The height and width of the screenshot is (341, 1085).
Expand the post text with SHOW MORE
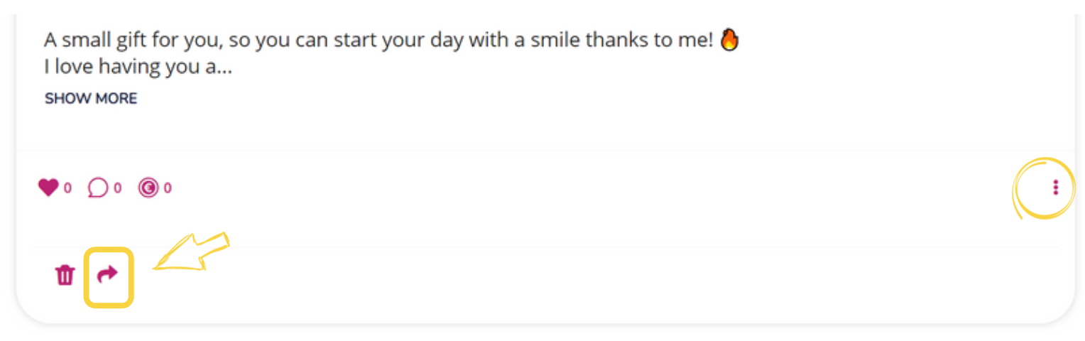tap(91, 99)
